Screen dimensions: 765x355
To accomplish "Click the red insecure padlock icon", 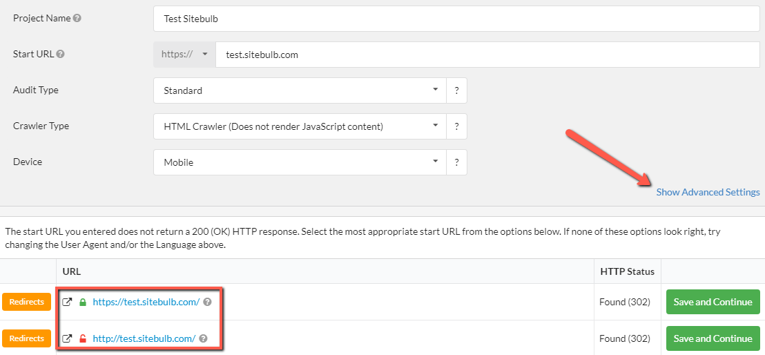I will 82,338.
